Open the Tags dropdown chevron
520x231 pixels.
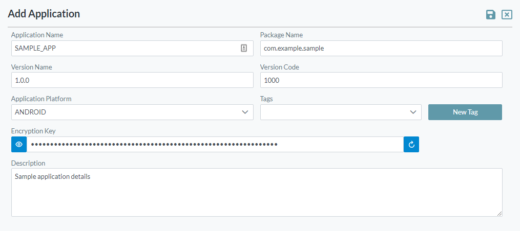[x=413, y=112]
